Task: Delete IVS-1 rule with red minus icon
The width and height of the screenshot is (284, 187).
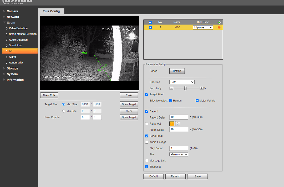Action: (x=219, y=27)
